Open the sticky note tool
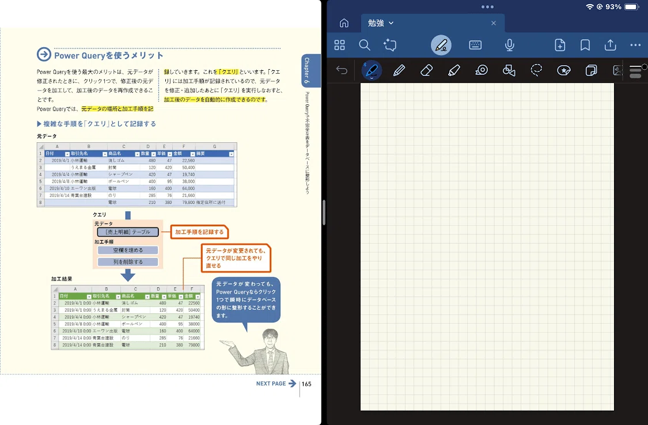The width and height of the screenshot is (648, 425). click(x=592, y=70)
